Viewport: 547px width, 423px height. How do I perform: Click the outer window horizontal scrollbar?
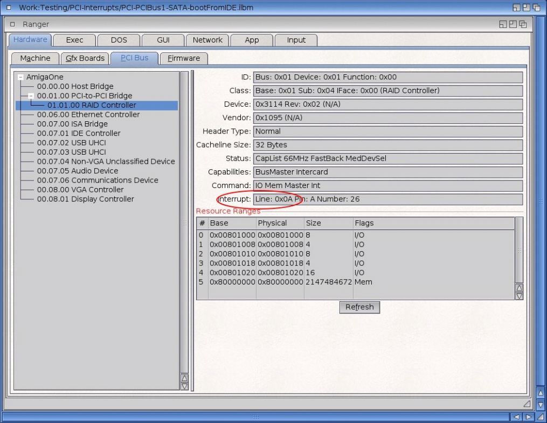pos(255,417)
